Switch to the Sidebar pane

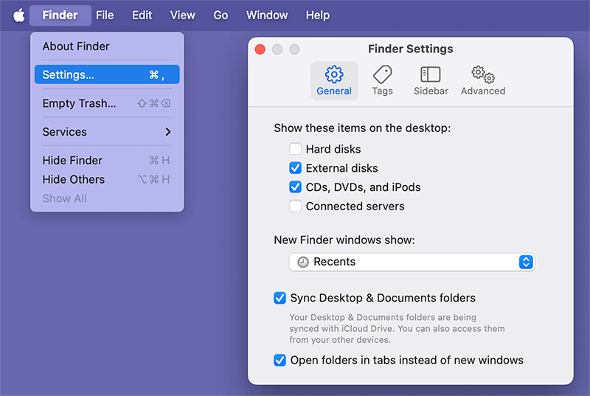click(x=431, y=81)
